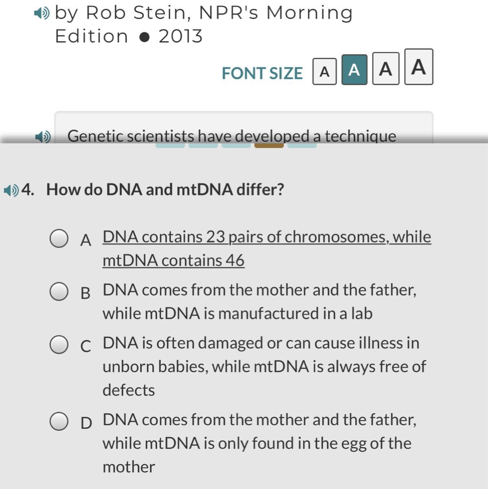
Task: Click answer text about mtDNA manufactured in lab
Action: [x=259, y=302]
